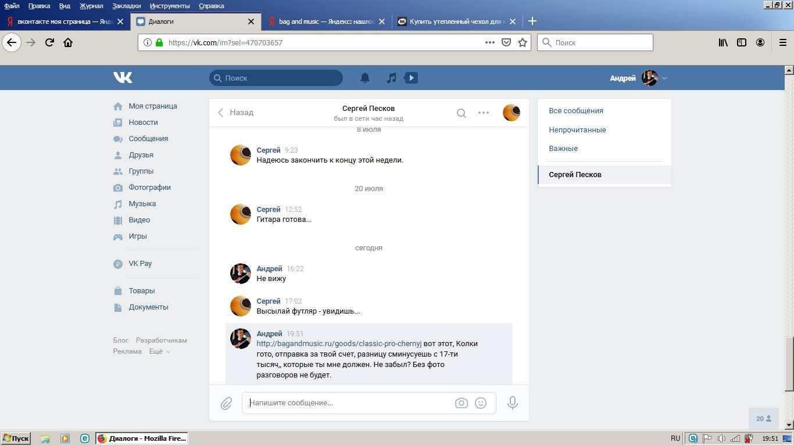
Task: Switch to the bag and music tab
Action: click(x=327, y=21)
